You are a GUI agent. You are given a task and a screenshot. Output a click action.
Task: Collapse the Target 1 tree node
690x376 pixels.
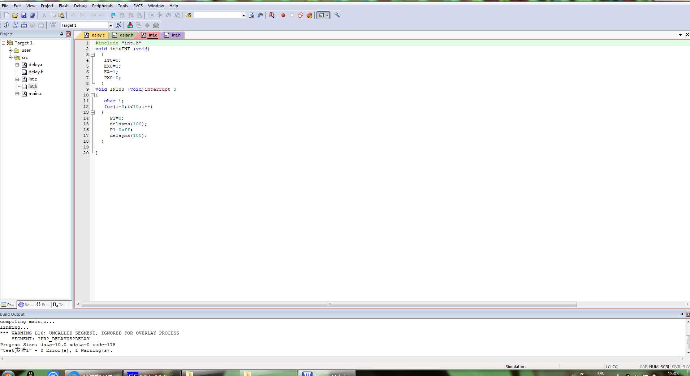[x=3, y=43]
